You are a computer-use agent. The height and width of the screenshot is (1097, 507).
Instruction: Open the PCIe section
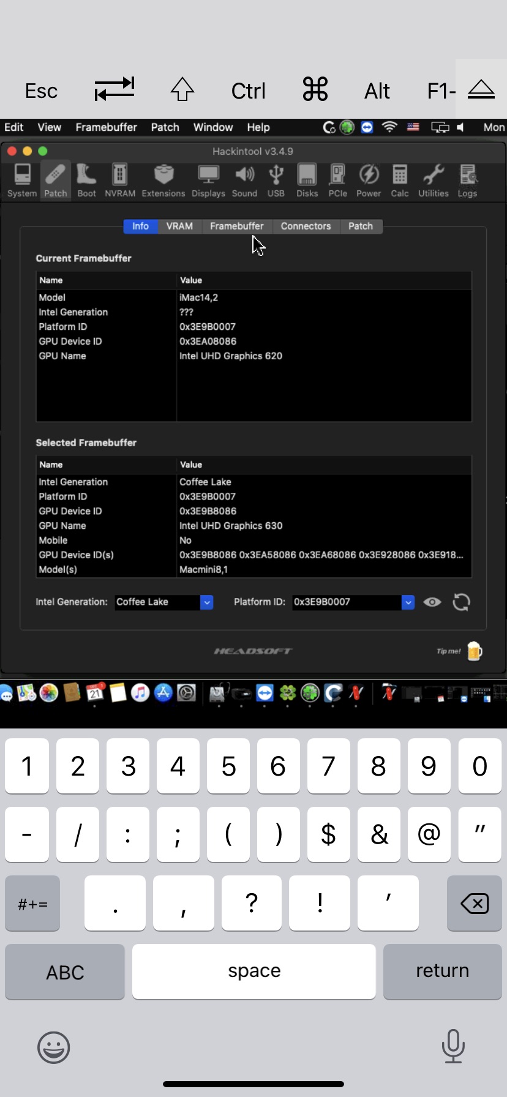pos(337,181)
